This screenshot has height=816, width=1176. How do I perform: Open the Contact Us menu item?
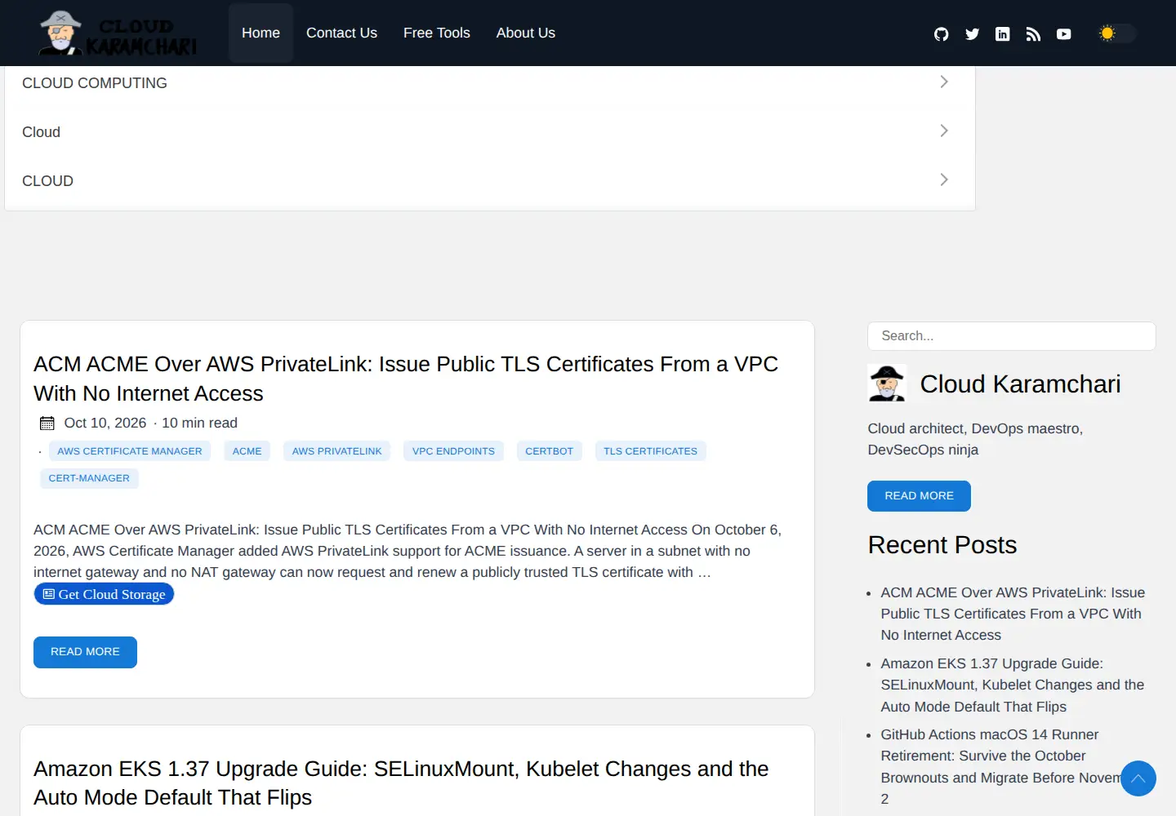[341, 33]
